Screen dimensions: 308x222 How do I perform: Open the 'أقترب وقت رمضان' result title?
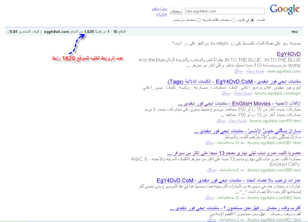click(235, 208)
